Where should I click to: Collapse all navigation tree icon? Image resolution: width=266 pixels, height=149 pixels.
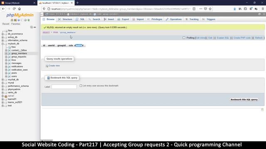(x=32, y=27)
